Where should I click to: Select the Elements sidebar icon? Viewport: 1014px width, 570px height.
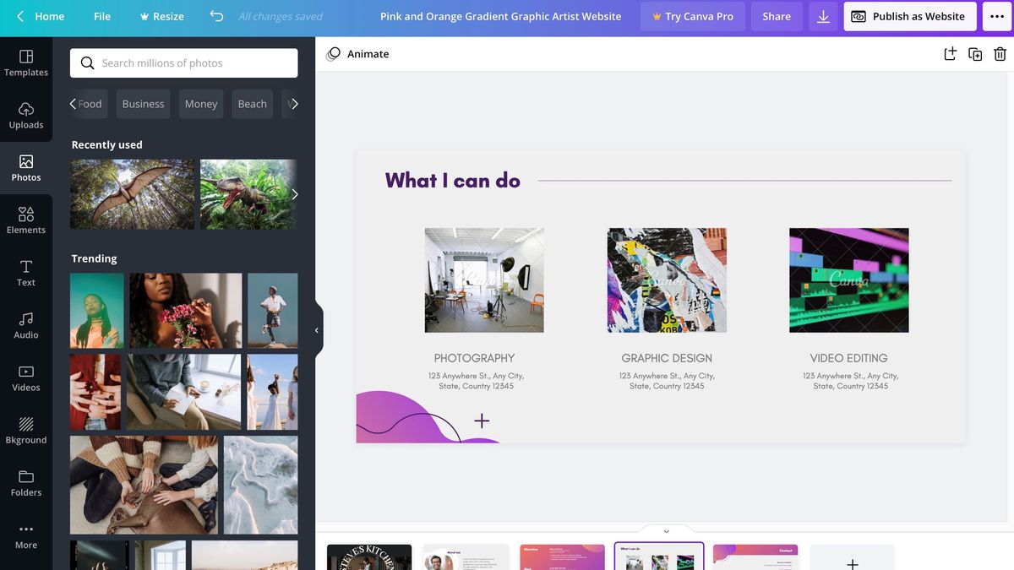pos(25,219)
